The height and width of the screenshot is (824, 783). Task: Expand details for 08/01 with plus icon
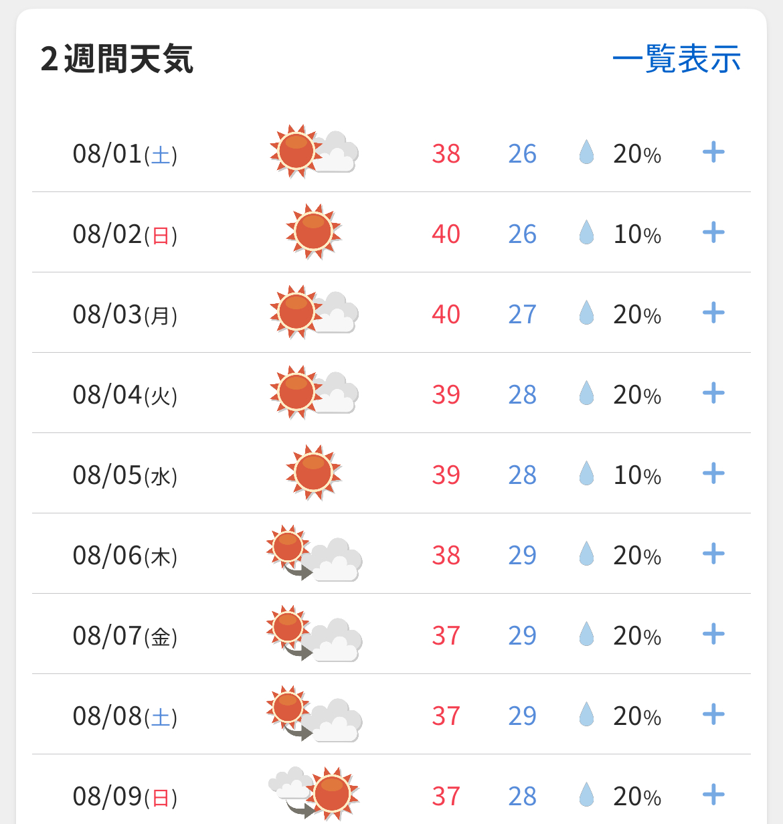tap(713, 153)
